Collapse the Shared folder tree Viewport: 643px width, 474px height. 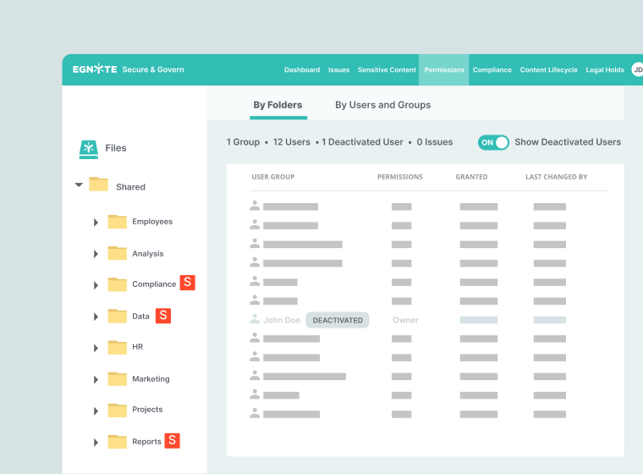coord(79,185)
